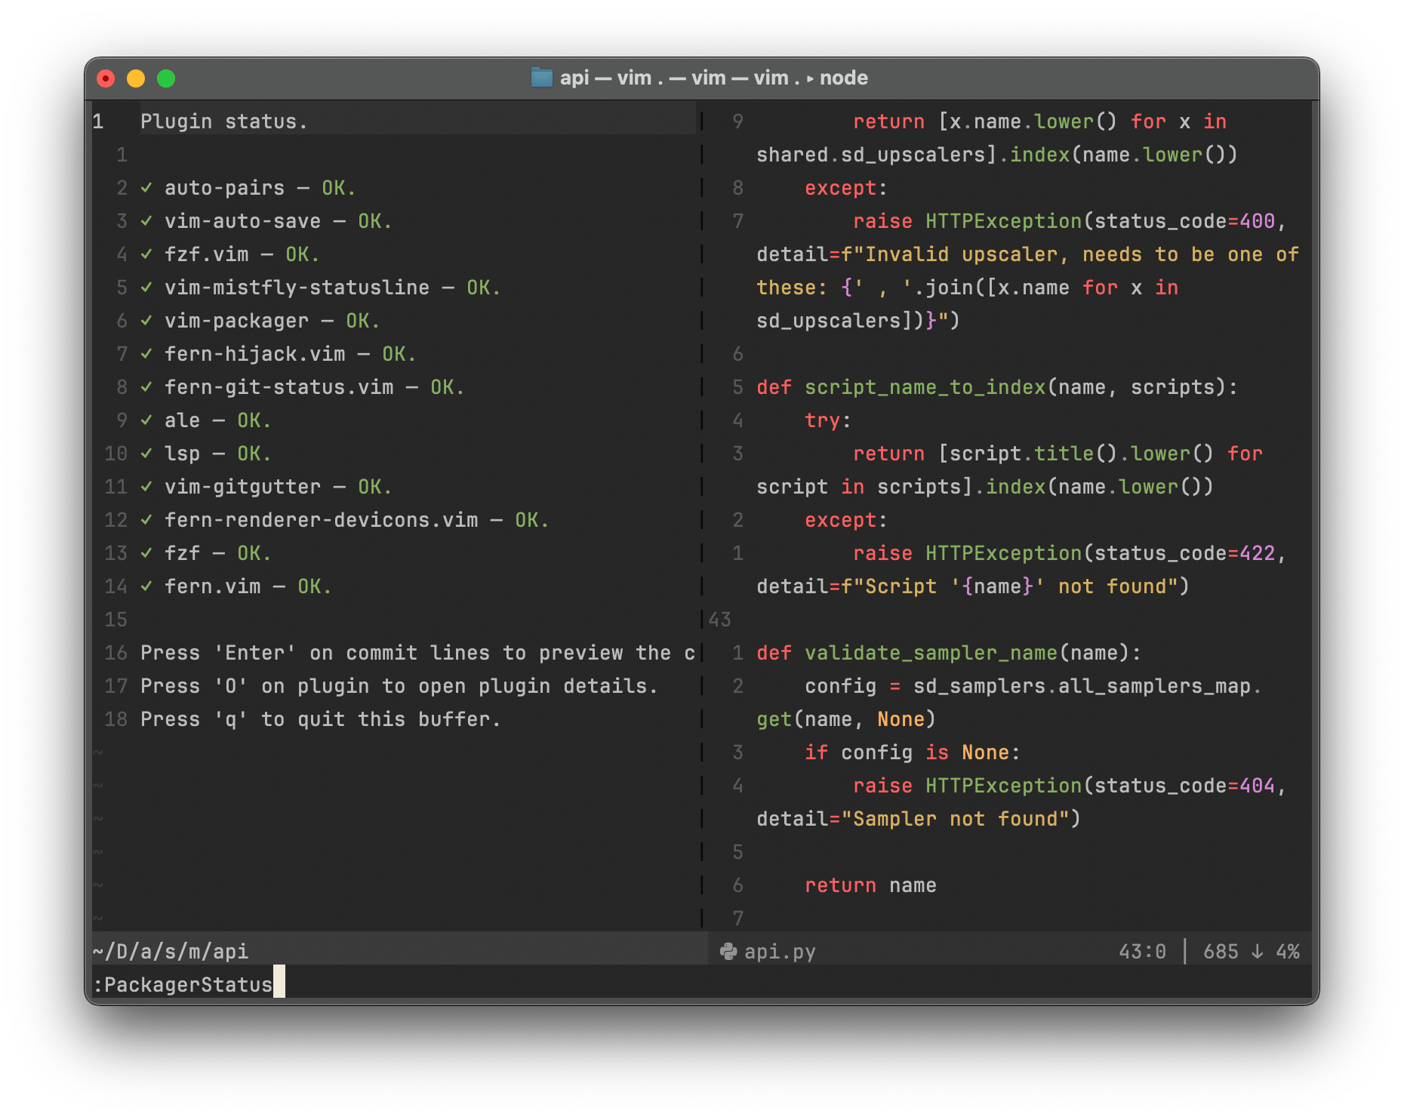1404x1117 pixels.
Task: Click the "Press 'O' on plugin" help line
Action: 399,686
